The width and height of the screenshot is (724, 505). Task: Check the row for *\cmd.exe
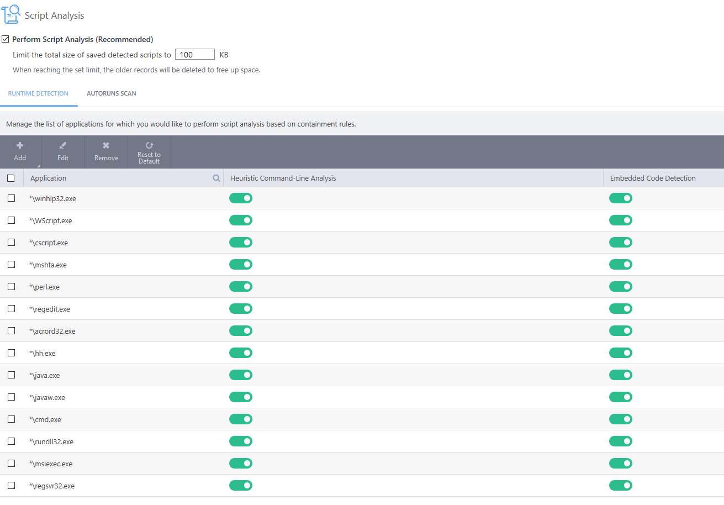11,419
